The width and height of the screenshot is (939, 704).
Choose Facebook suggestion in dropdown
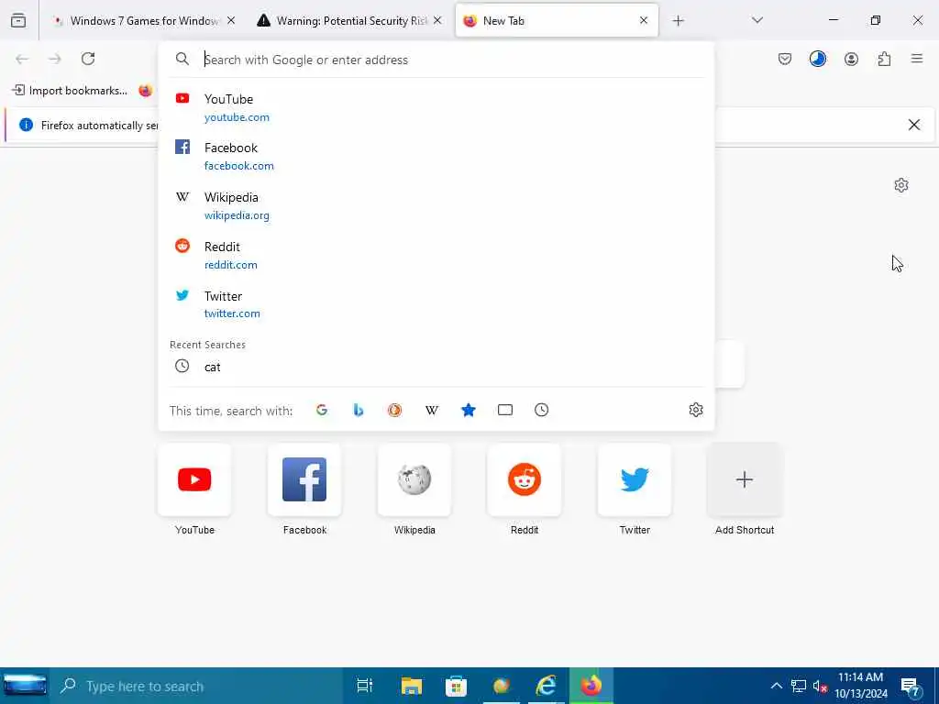(x=436, y=156)
